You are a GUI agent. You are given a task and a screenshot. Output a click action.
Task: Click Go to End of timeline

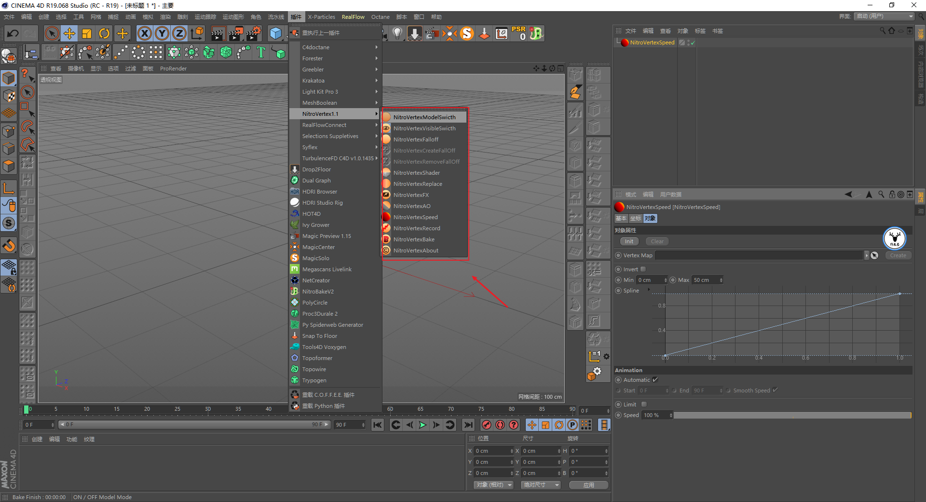click(468, 425)
